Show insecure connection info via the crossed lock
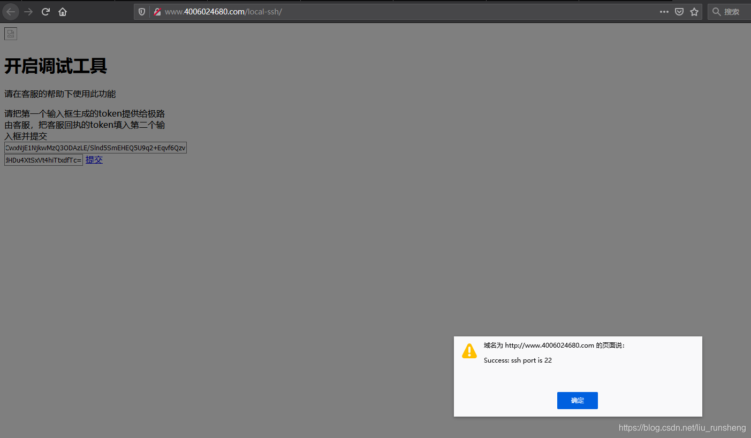 [157, 12]
